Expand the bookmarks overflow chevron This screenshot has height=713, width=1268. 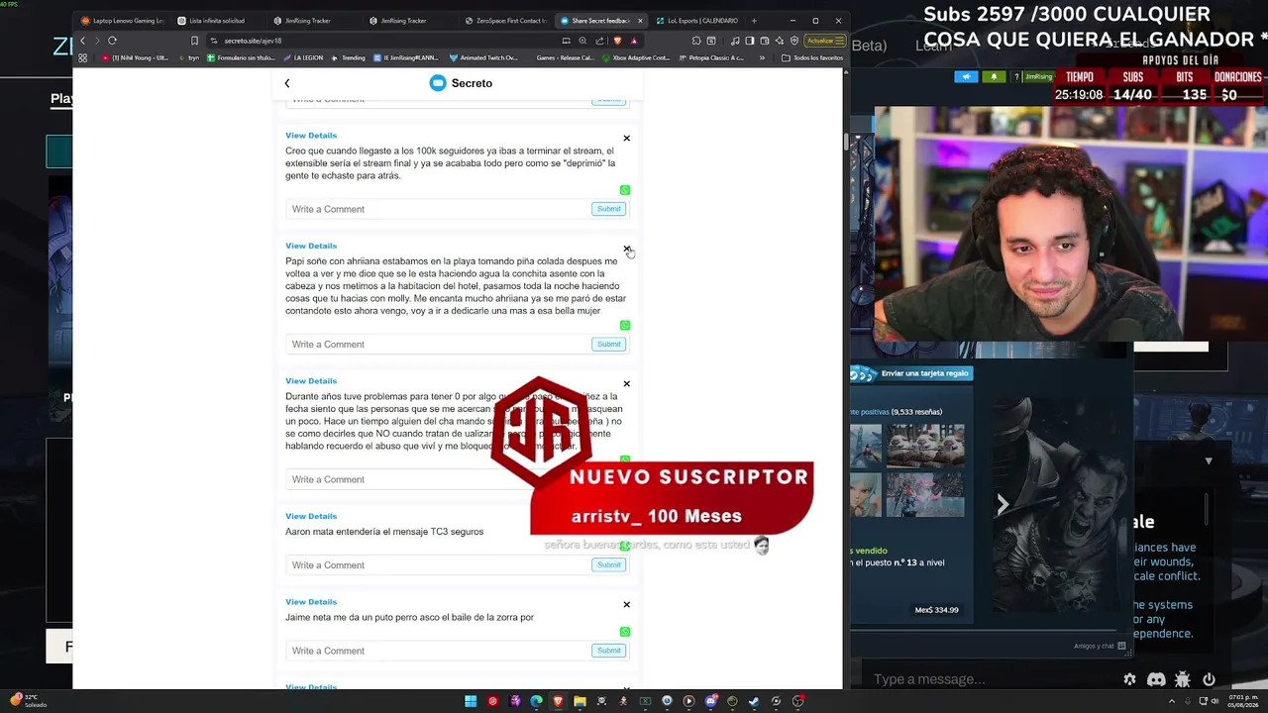(x=762, y=58)
